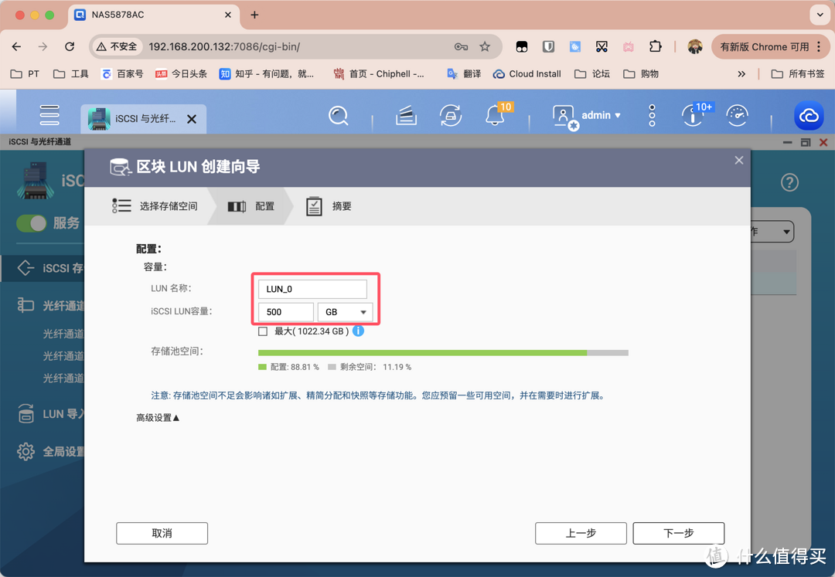The height and width of the screenshot is (577, 835).
Task: Open the Chiphell homepage bookmark
Action: point(379,74)
